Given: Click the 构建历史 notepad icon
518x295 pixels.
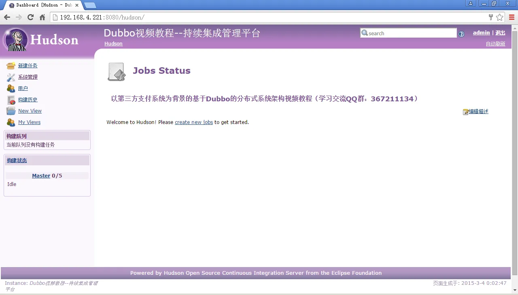Looking at the screenshot, I should pos(11,100).
